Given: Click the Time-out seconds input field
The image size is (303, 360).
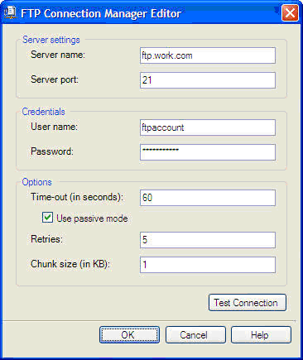Looking at the screenshot, I should point(208,198).
